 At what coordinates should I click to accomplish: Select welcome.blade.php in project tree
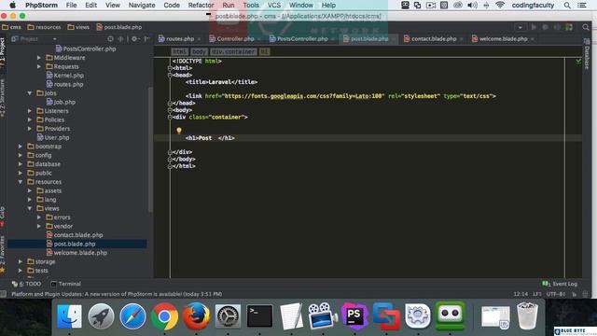coord(76,253)
